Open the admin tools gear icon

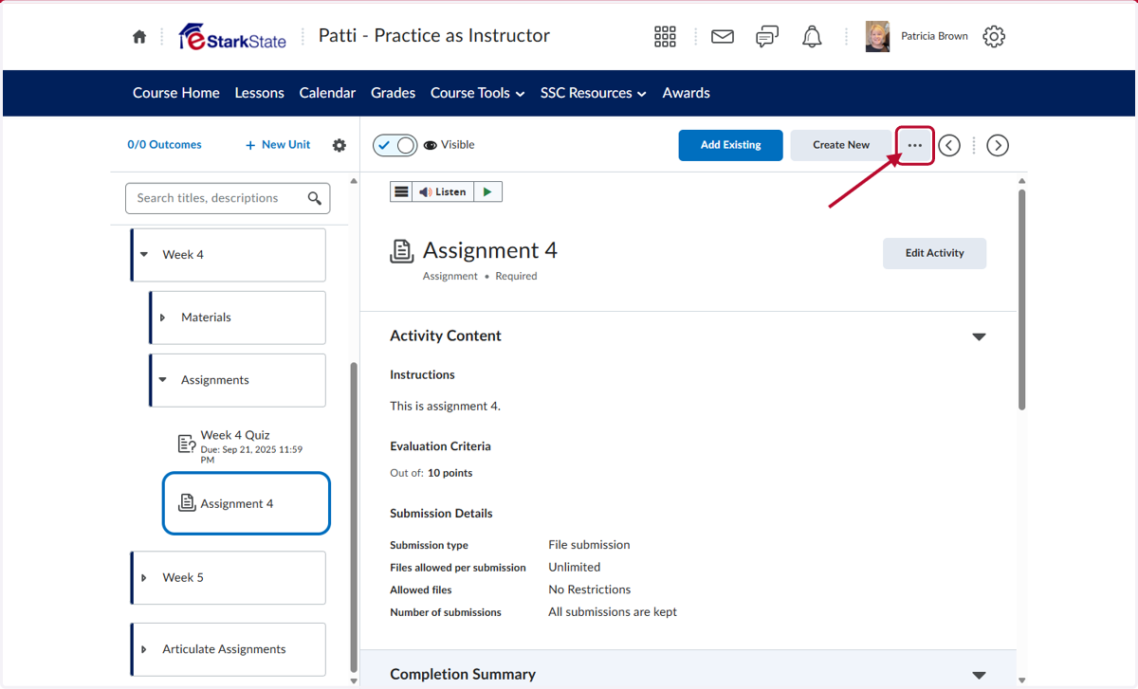click(x=993, y=37)
